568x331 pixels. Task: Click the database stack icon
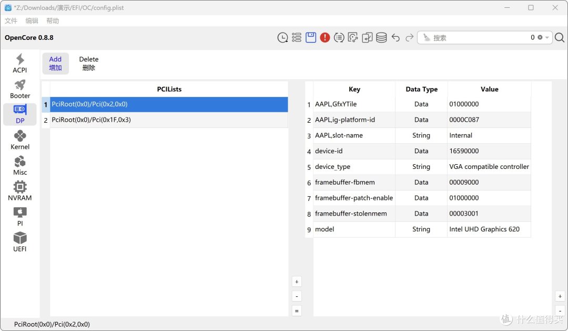pos(381,38)
